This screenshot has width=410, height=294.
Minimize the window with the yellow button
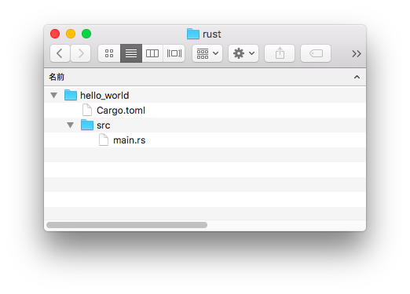point(71,34)
